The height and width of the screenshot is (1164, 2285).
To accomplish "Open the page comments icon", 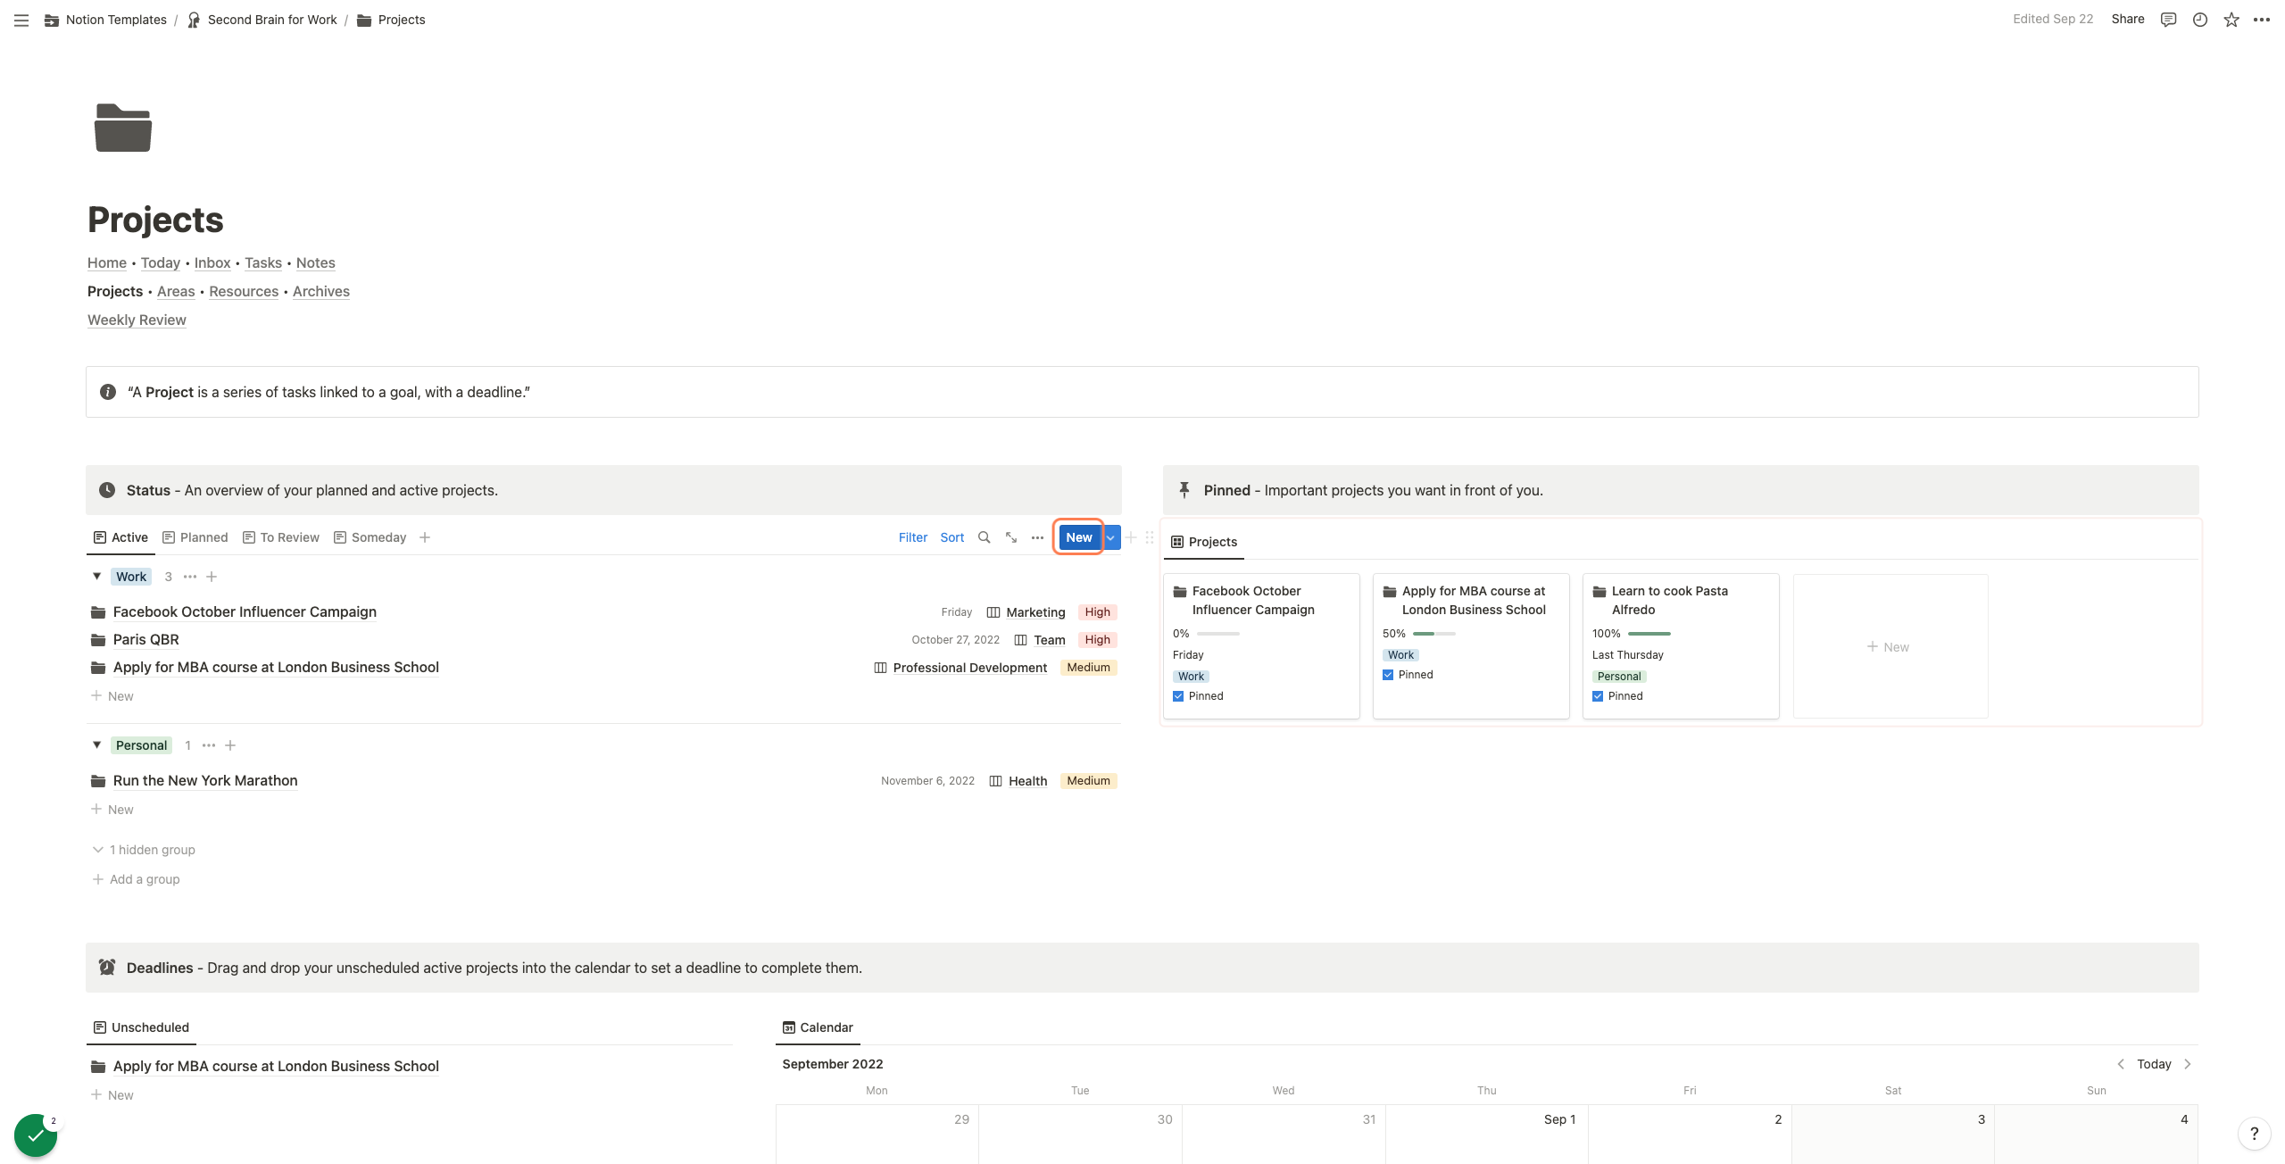I will [x=2168, y=20].
